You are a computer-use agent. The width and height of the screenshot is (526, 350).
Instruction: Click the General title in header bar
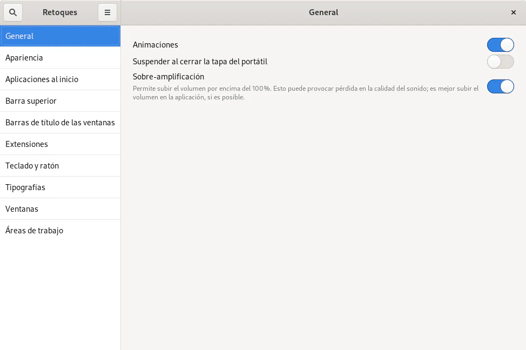(323, 12)
